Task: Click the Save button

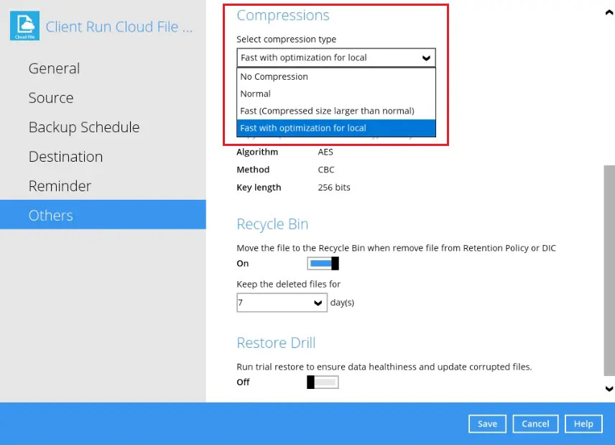Action: tap(487, 424)
